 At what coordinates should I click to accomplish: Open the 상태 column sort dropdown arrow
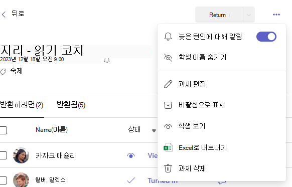point(154,131)
